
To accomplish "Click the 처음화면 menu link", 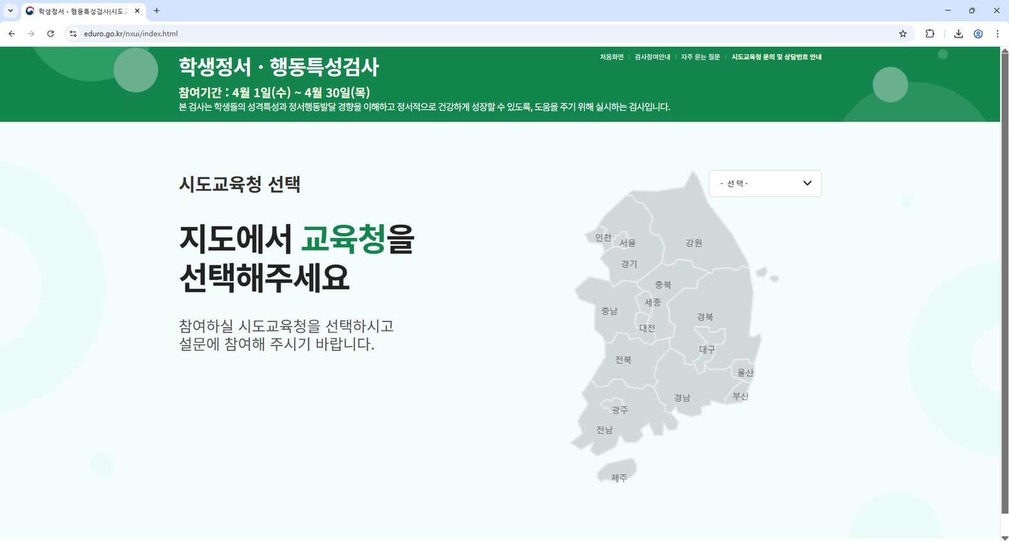I will click(611, 57).
